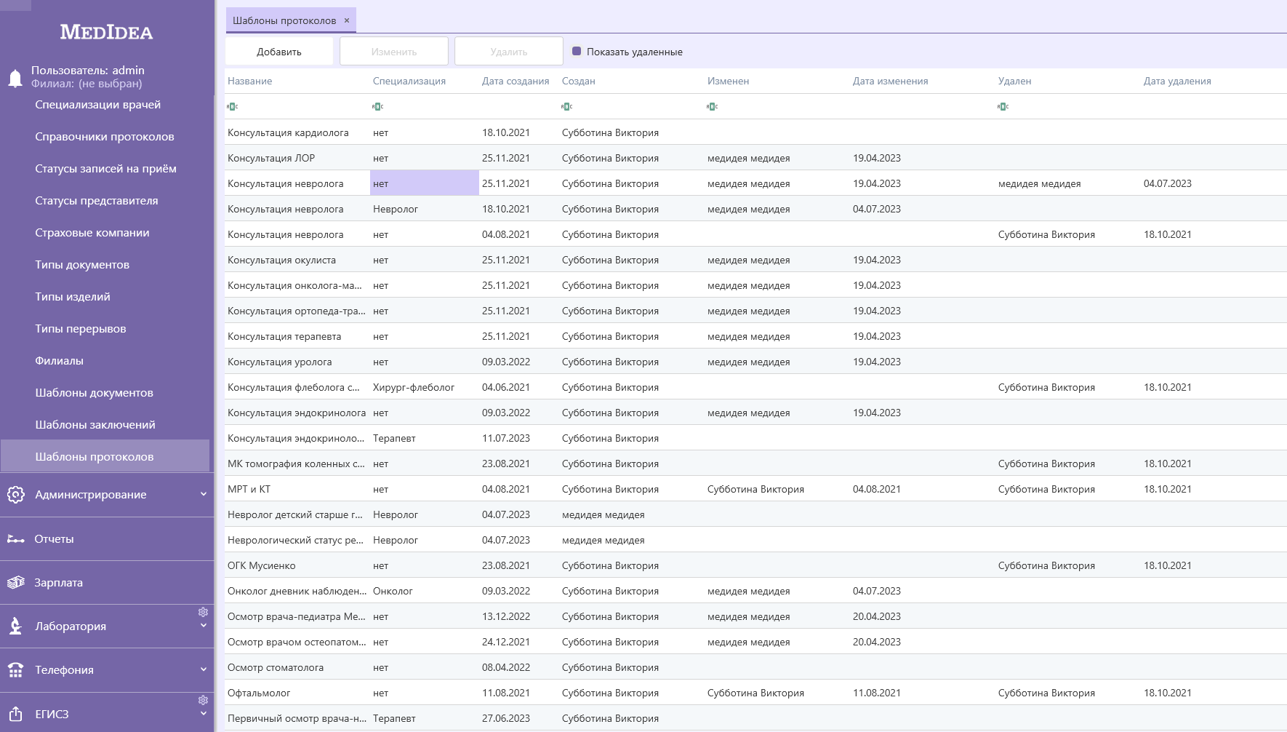Open Статусы записей на приём

pyautogui.click(x=105, y=169)
